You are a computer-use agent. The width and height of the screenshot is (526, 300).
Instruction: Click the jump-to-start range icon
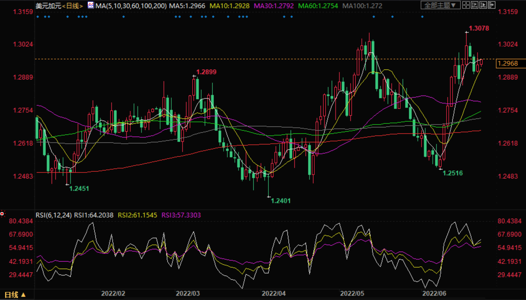point(474,5)
